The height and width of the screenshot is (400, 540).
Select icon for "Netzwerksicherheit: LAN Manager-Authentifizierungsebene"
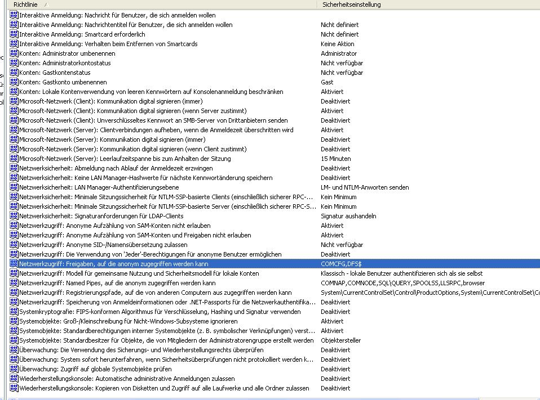tap(14, 187)
